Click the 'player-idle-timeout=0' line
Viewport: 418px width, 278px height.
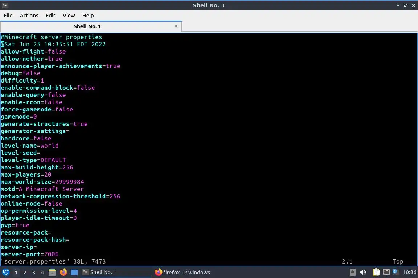(x=39, y=218)
